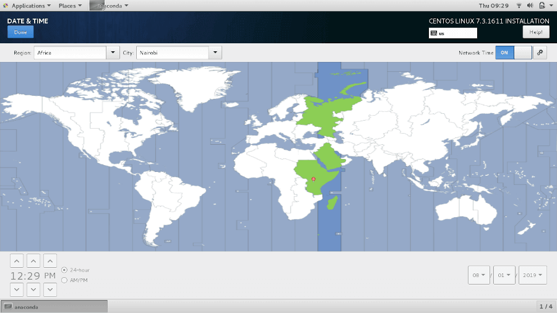Open network time settings gear icon

pyautogui.click(x=540, y=53)
